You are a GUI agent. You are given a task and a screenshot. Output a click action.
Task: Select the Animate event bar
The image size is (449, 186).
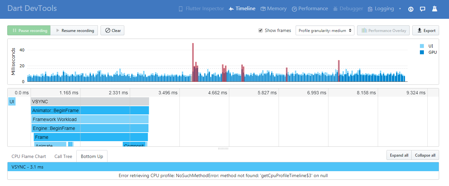[x=50, y=144]
